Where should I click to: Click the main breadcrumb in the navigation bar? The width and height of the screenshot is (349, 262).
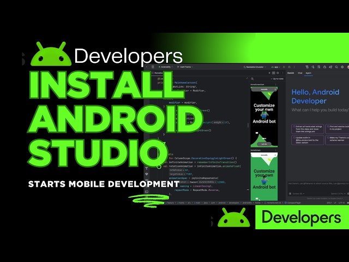tap(197, 203)
